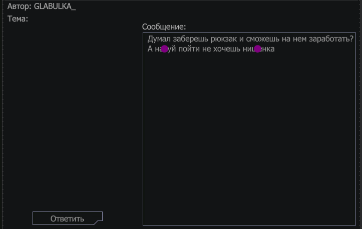Click the author name GLABULKA_

click(55, 7)
